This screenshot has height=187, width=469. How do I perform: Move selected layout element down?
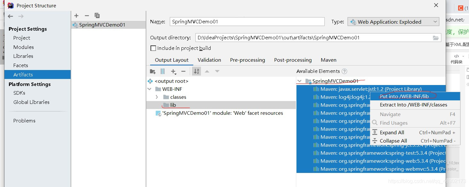point(217,71)
